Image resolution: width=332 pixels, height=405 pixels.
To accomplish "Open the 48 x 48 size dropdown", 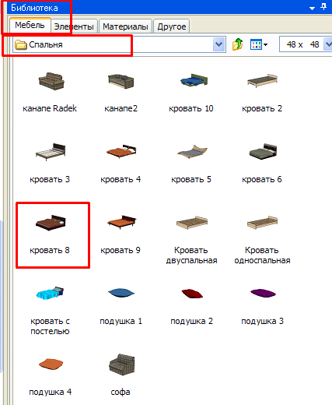I will [328, 44].
